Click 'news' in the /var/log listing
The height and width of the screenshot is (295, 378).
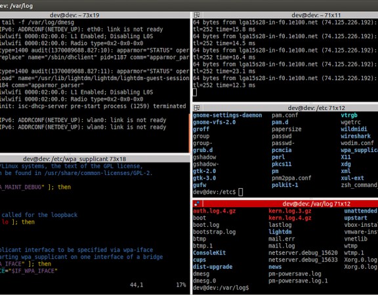pyautogui.click(x=275, y=267)
